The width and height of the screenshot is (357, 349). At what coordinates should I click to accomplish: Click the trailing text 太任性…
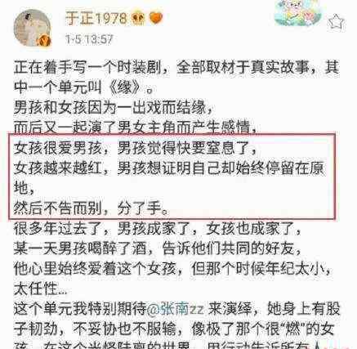[x=40, y=289]
